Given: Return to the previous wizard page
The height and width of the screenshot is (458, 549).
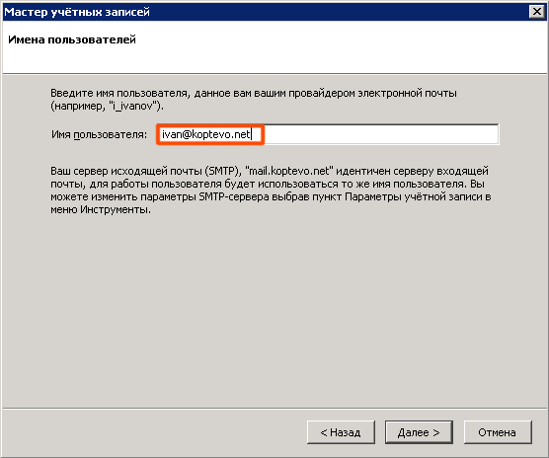Looking at the screenshot, I should coord(341,432).
